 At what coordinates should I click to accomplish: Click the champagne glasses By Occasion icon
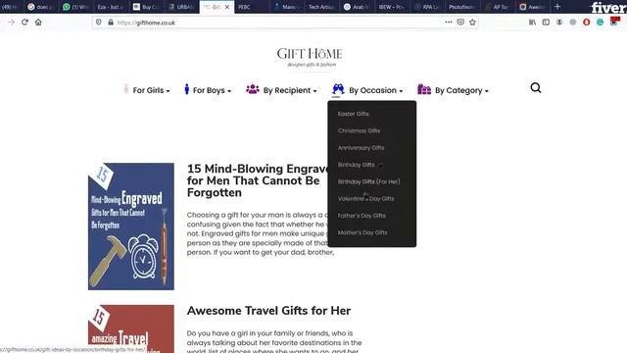coord(338,89)
